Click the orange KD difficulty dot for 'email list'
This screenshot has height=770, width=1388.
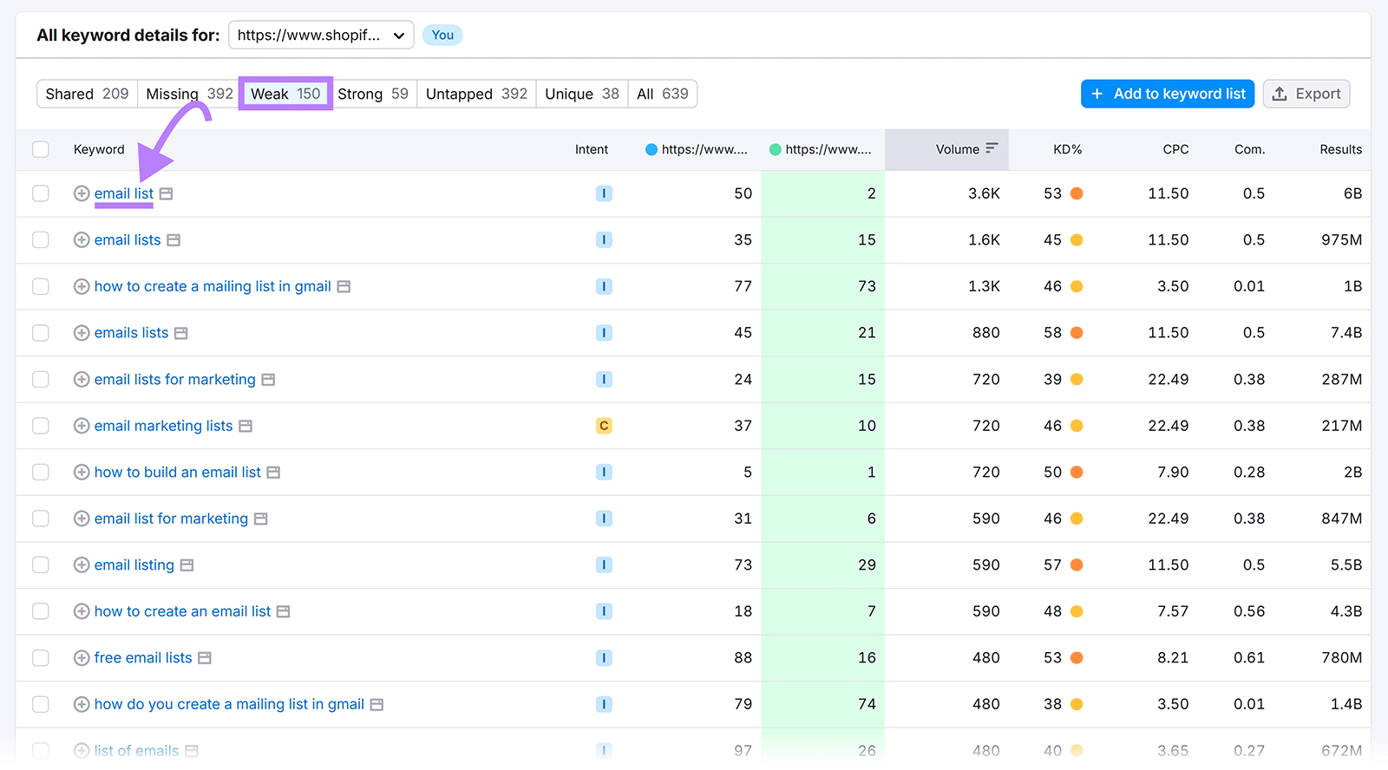pos(1077,193)
